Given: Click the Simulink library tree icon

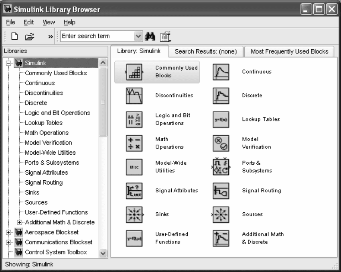Looking at the screenshot, I should coord(19,63).
